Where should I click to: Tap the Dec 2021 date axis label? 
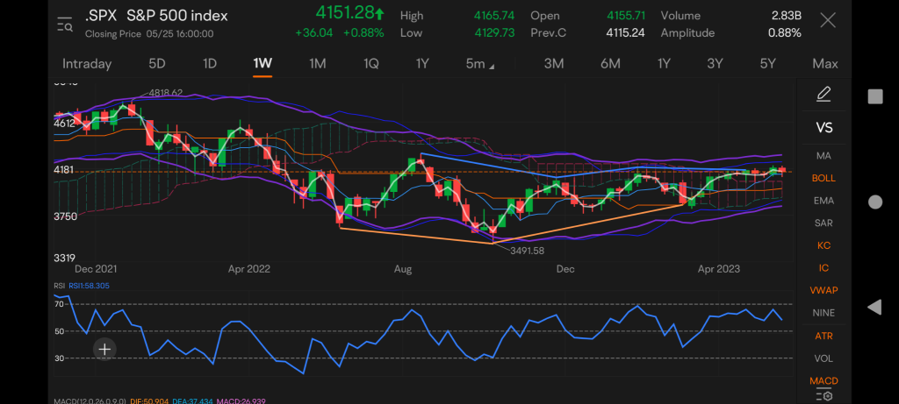[95, 269]
